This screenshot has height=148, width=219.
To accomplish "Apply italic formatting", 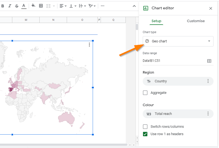I will 10,6.
